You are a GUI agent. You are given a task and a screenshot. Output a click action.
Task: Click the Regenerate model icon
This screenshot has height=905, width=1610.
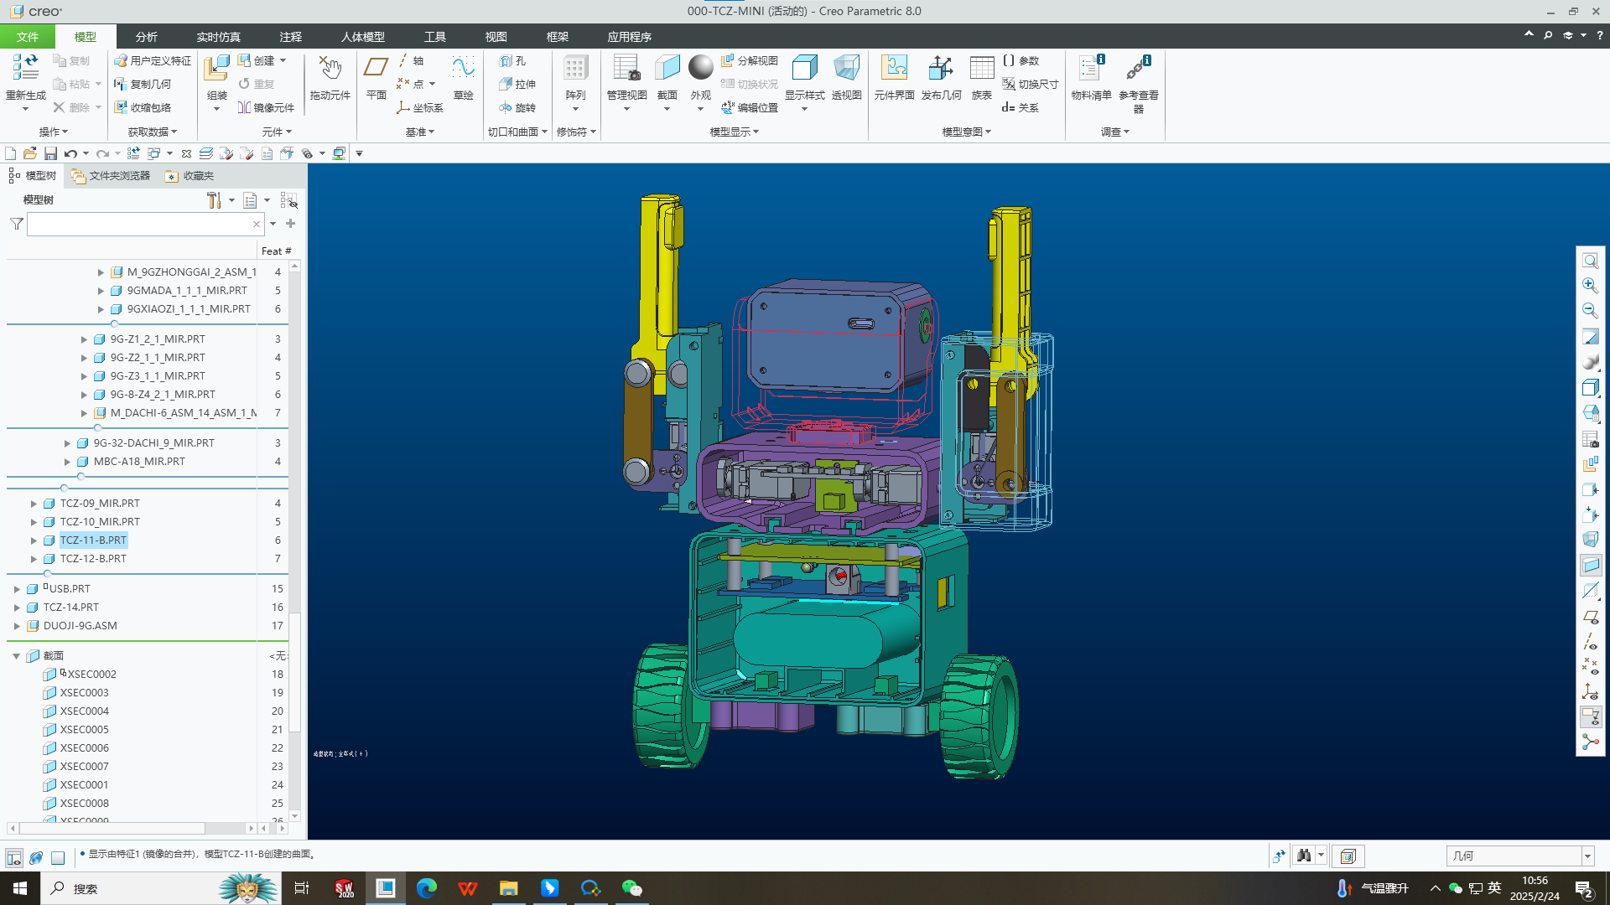point(25,69)
